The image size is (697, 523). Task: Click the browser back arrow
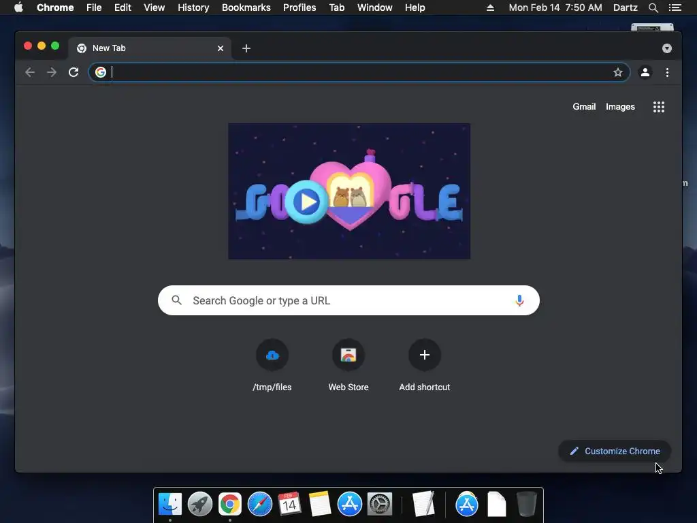pos(30,72)
